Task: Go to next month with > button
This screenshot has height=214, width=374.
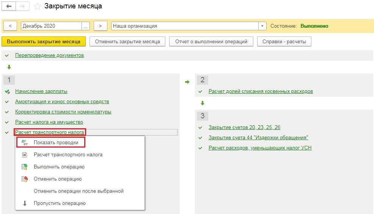Action: [100, 26]
